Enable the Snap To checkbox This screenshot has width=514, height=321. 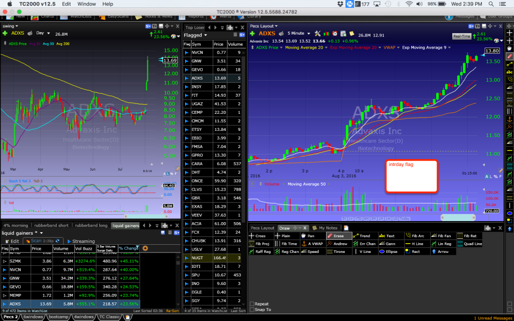point(252,309)
